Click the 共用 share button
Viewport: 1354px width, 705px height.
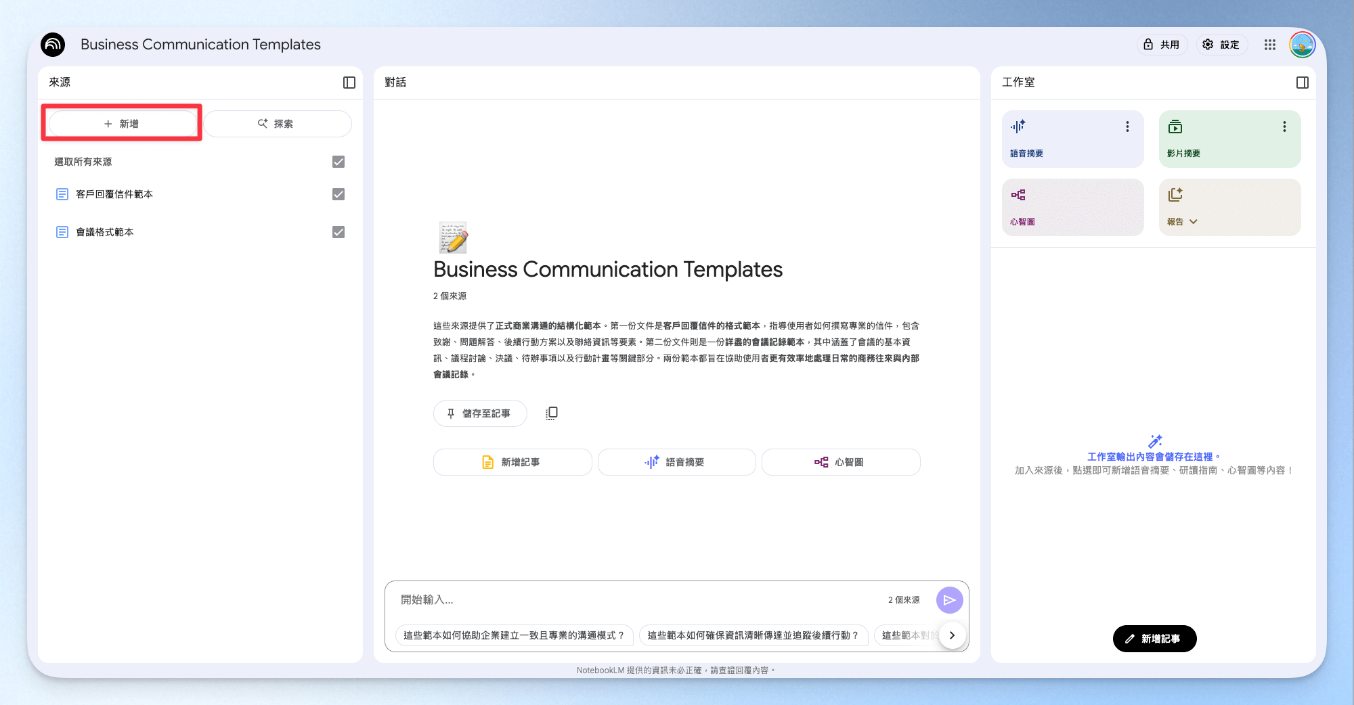point(1162,45)
